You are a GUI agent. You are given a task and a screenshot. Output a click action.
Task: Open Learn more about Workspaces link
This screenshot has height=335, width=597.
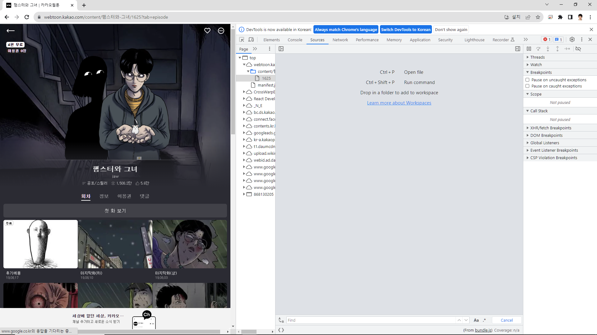pyautogui.click(x=399, y=103)
